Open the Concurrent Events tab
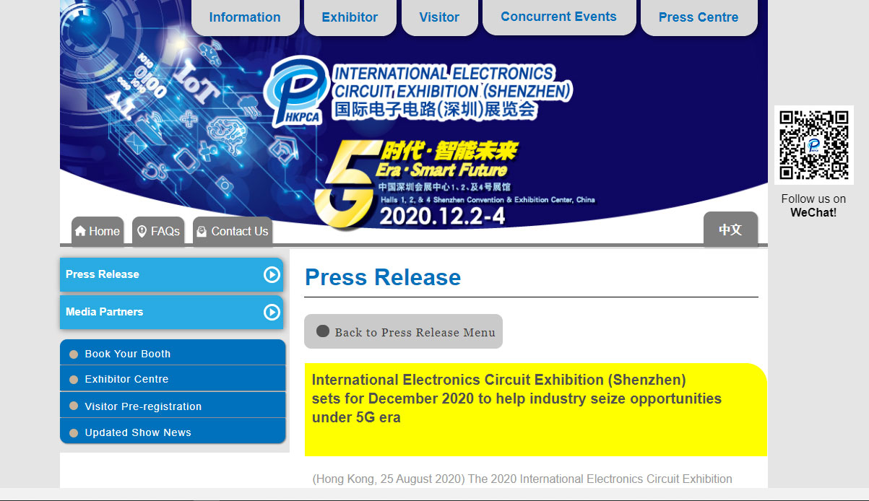869x501 pixels. point(558,17)
